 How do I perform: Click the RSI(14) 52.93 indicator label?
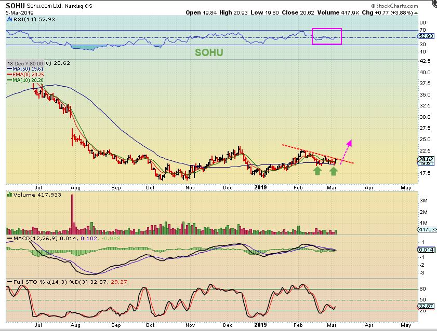point(34,20)
